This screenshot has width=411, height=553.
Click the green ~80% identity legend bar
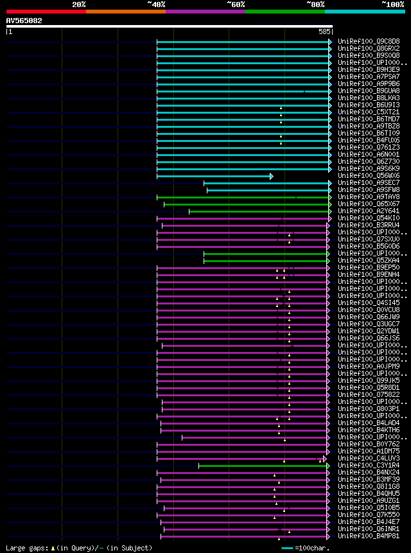coord(285,12)
